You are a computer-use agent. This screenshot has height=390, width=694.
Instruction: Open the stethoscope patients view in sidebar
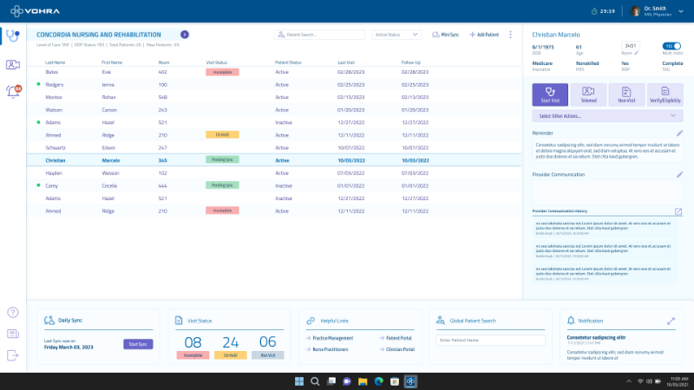pyautogui.click(x=12, y=36)
